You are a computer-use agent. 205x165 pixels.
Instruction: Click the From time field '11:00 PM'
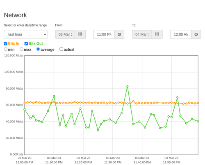(104, 34)
